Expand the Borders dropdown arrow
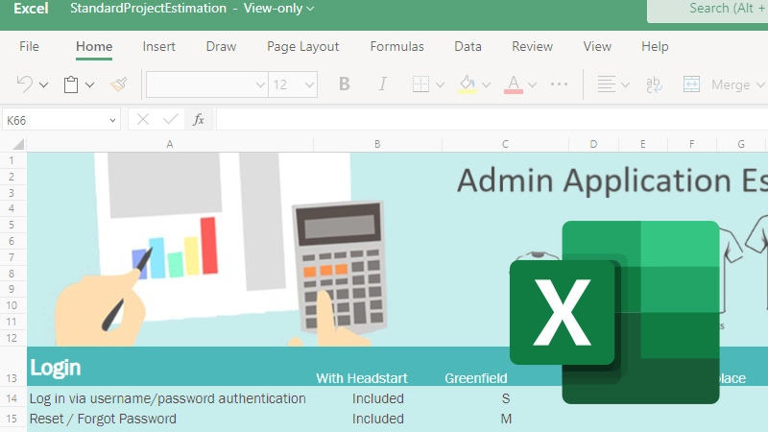Screen dimensions: 768x432 point(440,85)
